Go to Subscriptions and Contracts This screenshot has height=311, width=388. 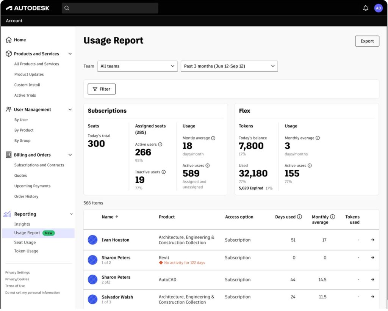pos(39,165)
